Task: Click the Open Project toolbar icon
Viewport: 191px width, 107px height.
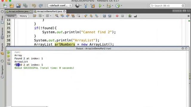Action: (x=19, y=6)
